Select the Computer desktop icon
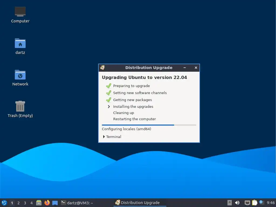Screen dimensions: 276x207 20,15
